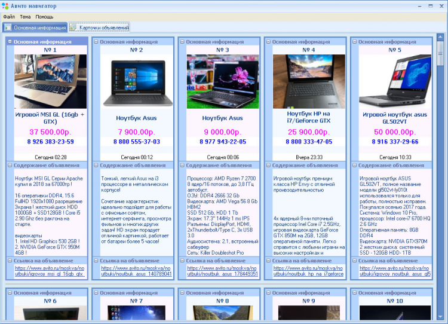Click phone number 8 800 333-47-05

309,142
